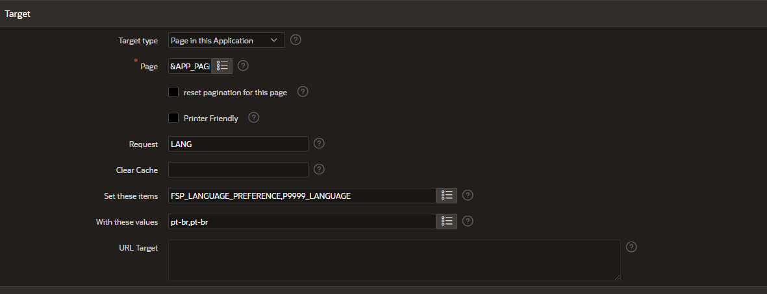Show help for With these values
Screen dimensions: 767x294
coord(468,221)
